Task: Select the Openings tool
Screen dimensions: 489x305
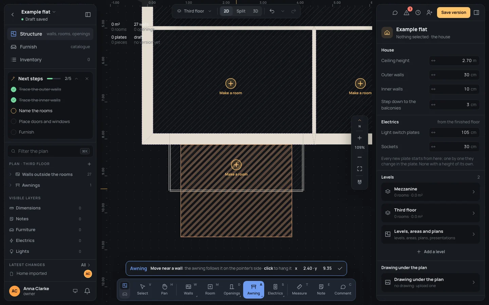Action: coord(232,290)
